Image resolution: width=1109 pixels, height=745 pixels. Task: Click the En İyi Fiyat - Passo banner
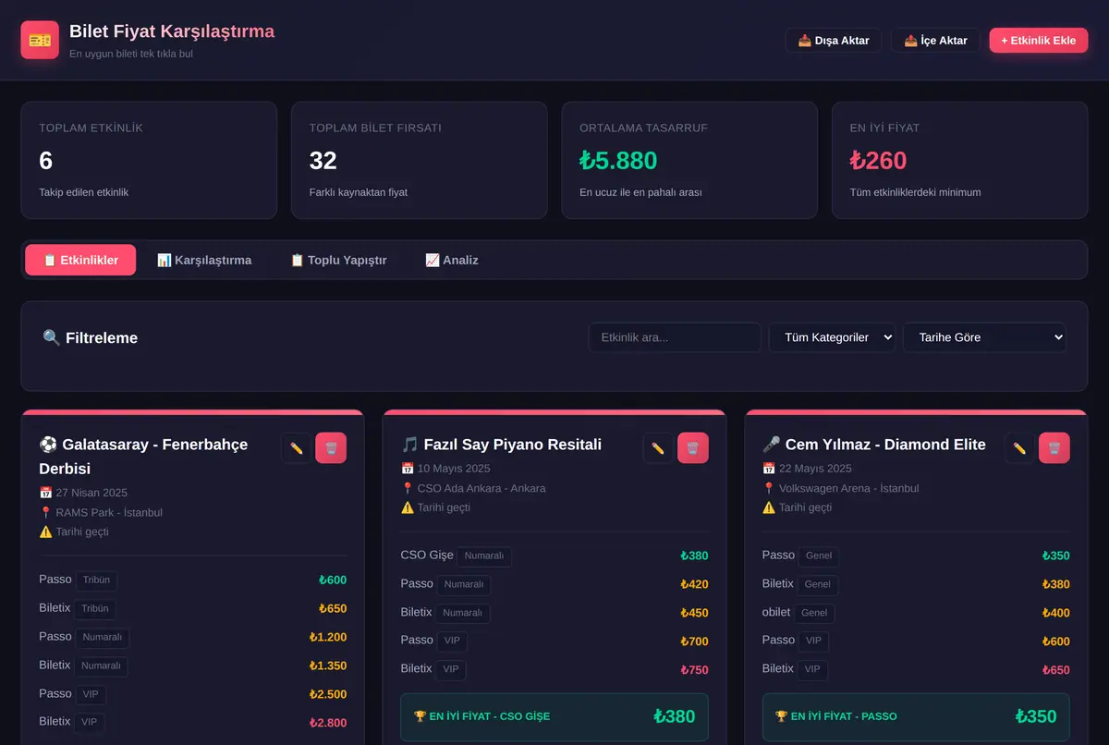[916, 716]
